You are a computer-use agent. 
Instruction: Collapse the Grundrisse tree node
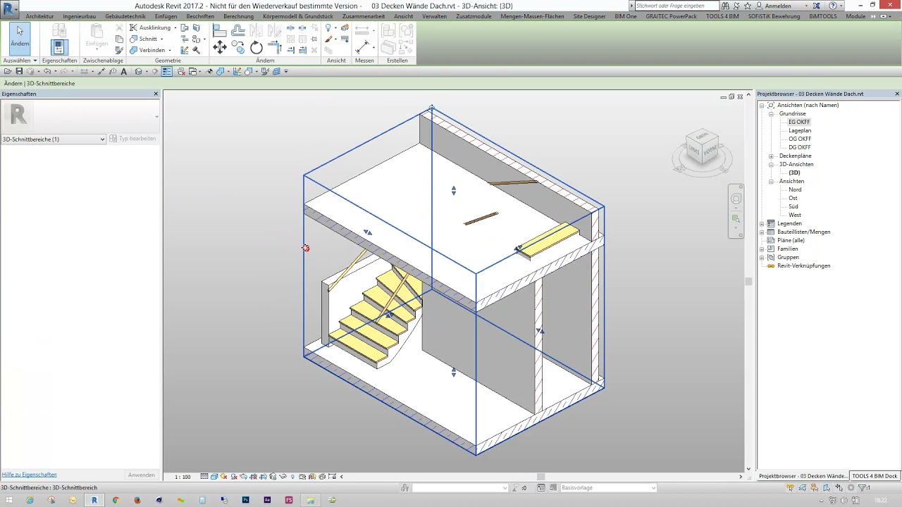pyautogui.click(x=771, y=113)
